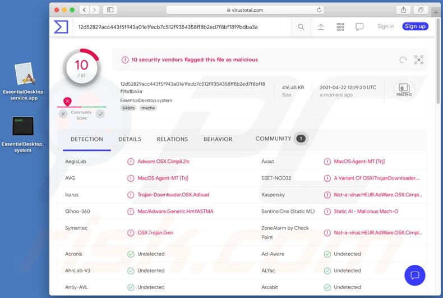Click the reanalyze file refresh icon

pyautogui.click(x=403, y=60)
